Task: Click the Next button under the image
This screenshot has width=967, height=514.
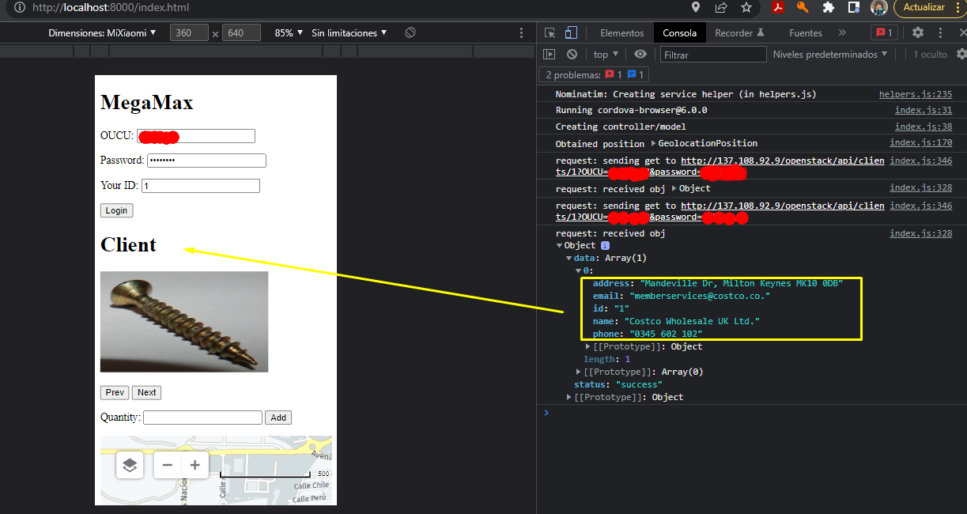Action: 147,392
